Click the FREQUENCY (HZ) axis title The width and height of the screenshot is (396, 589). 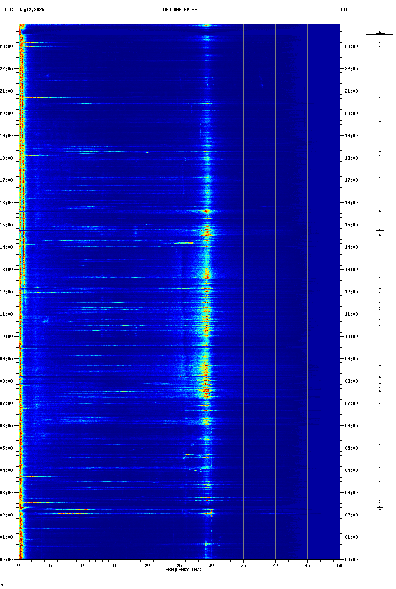[184, 570]
